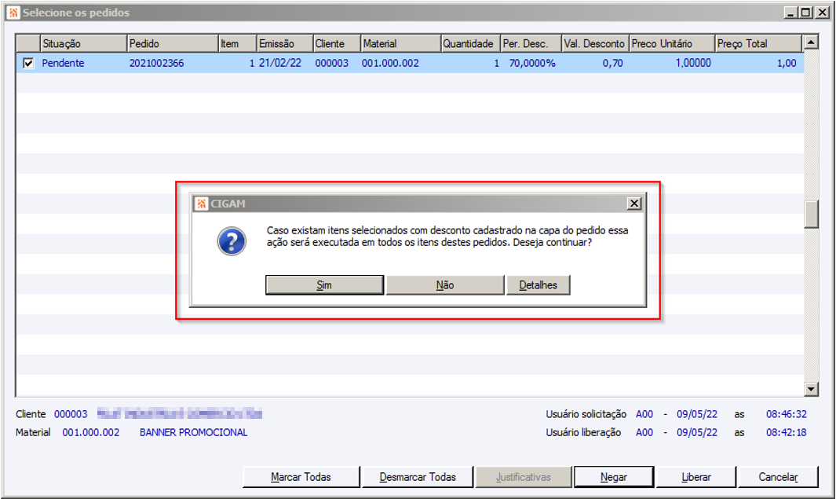Viewport: 836px width, 499px height.
Task: Click the vertical scrollbar thumb
Action: pos(811,214)
